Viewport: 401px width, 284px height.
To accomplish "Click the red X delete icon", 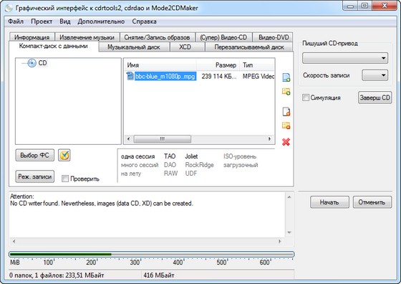I will pos(286,142).
